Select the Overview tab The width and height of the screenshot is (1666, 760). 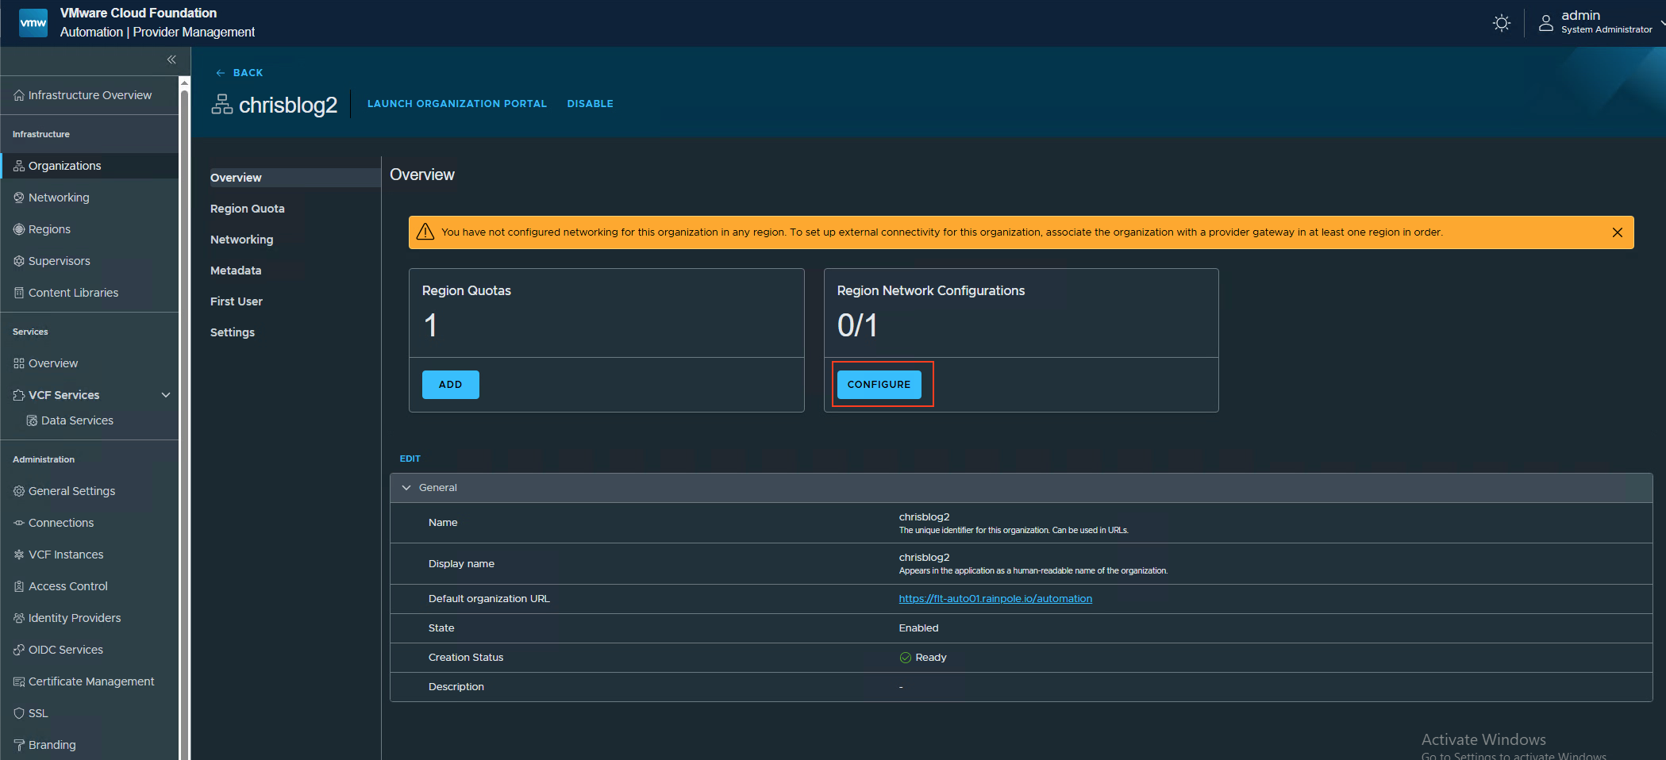[295, 178]
